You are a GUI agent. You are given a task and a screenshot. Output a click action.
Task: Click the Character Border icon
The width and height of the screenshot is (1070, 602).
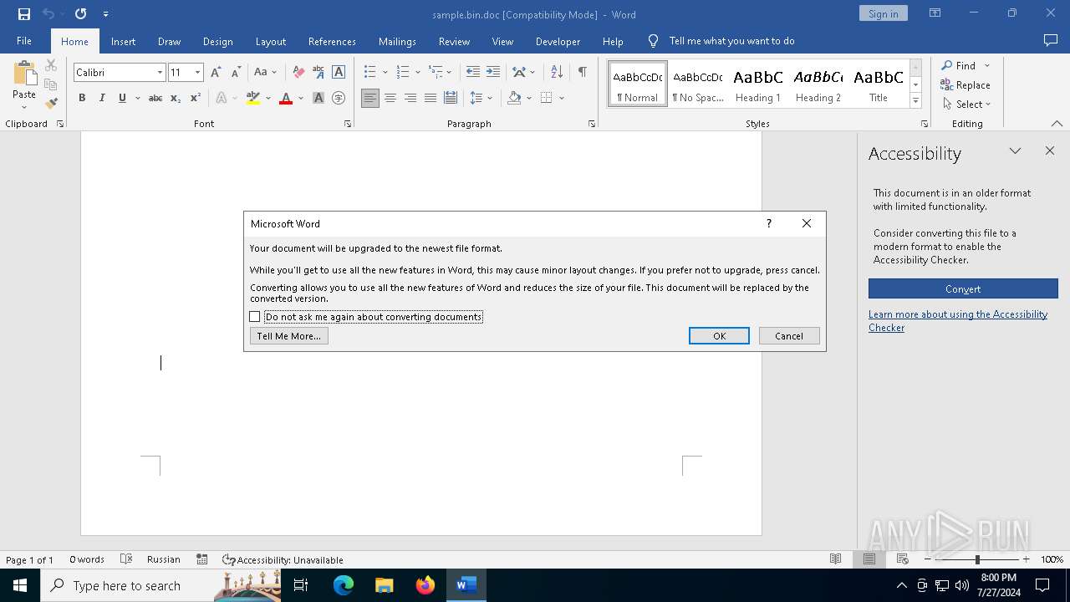(339, 73)
